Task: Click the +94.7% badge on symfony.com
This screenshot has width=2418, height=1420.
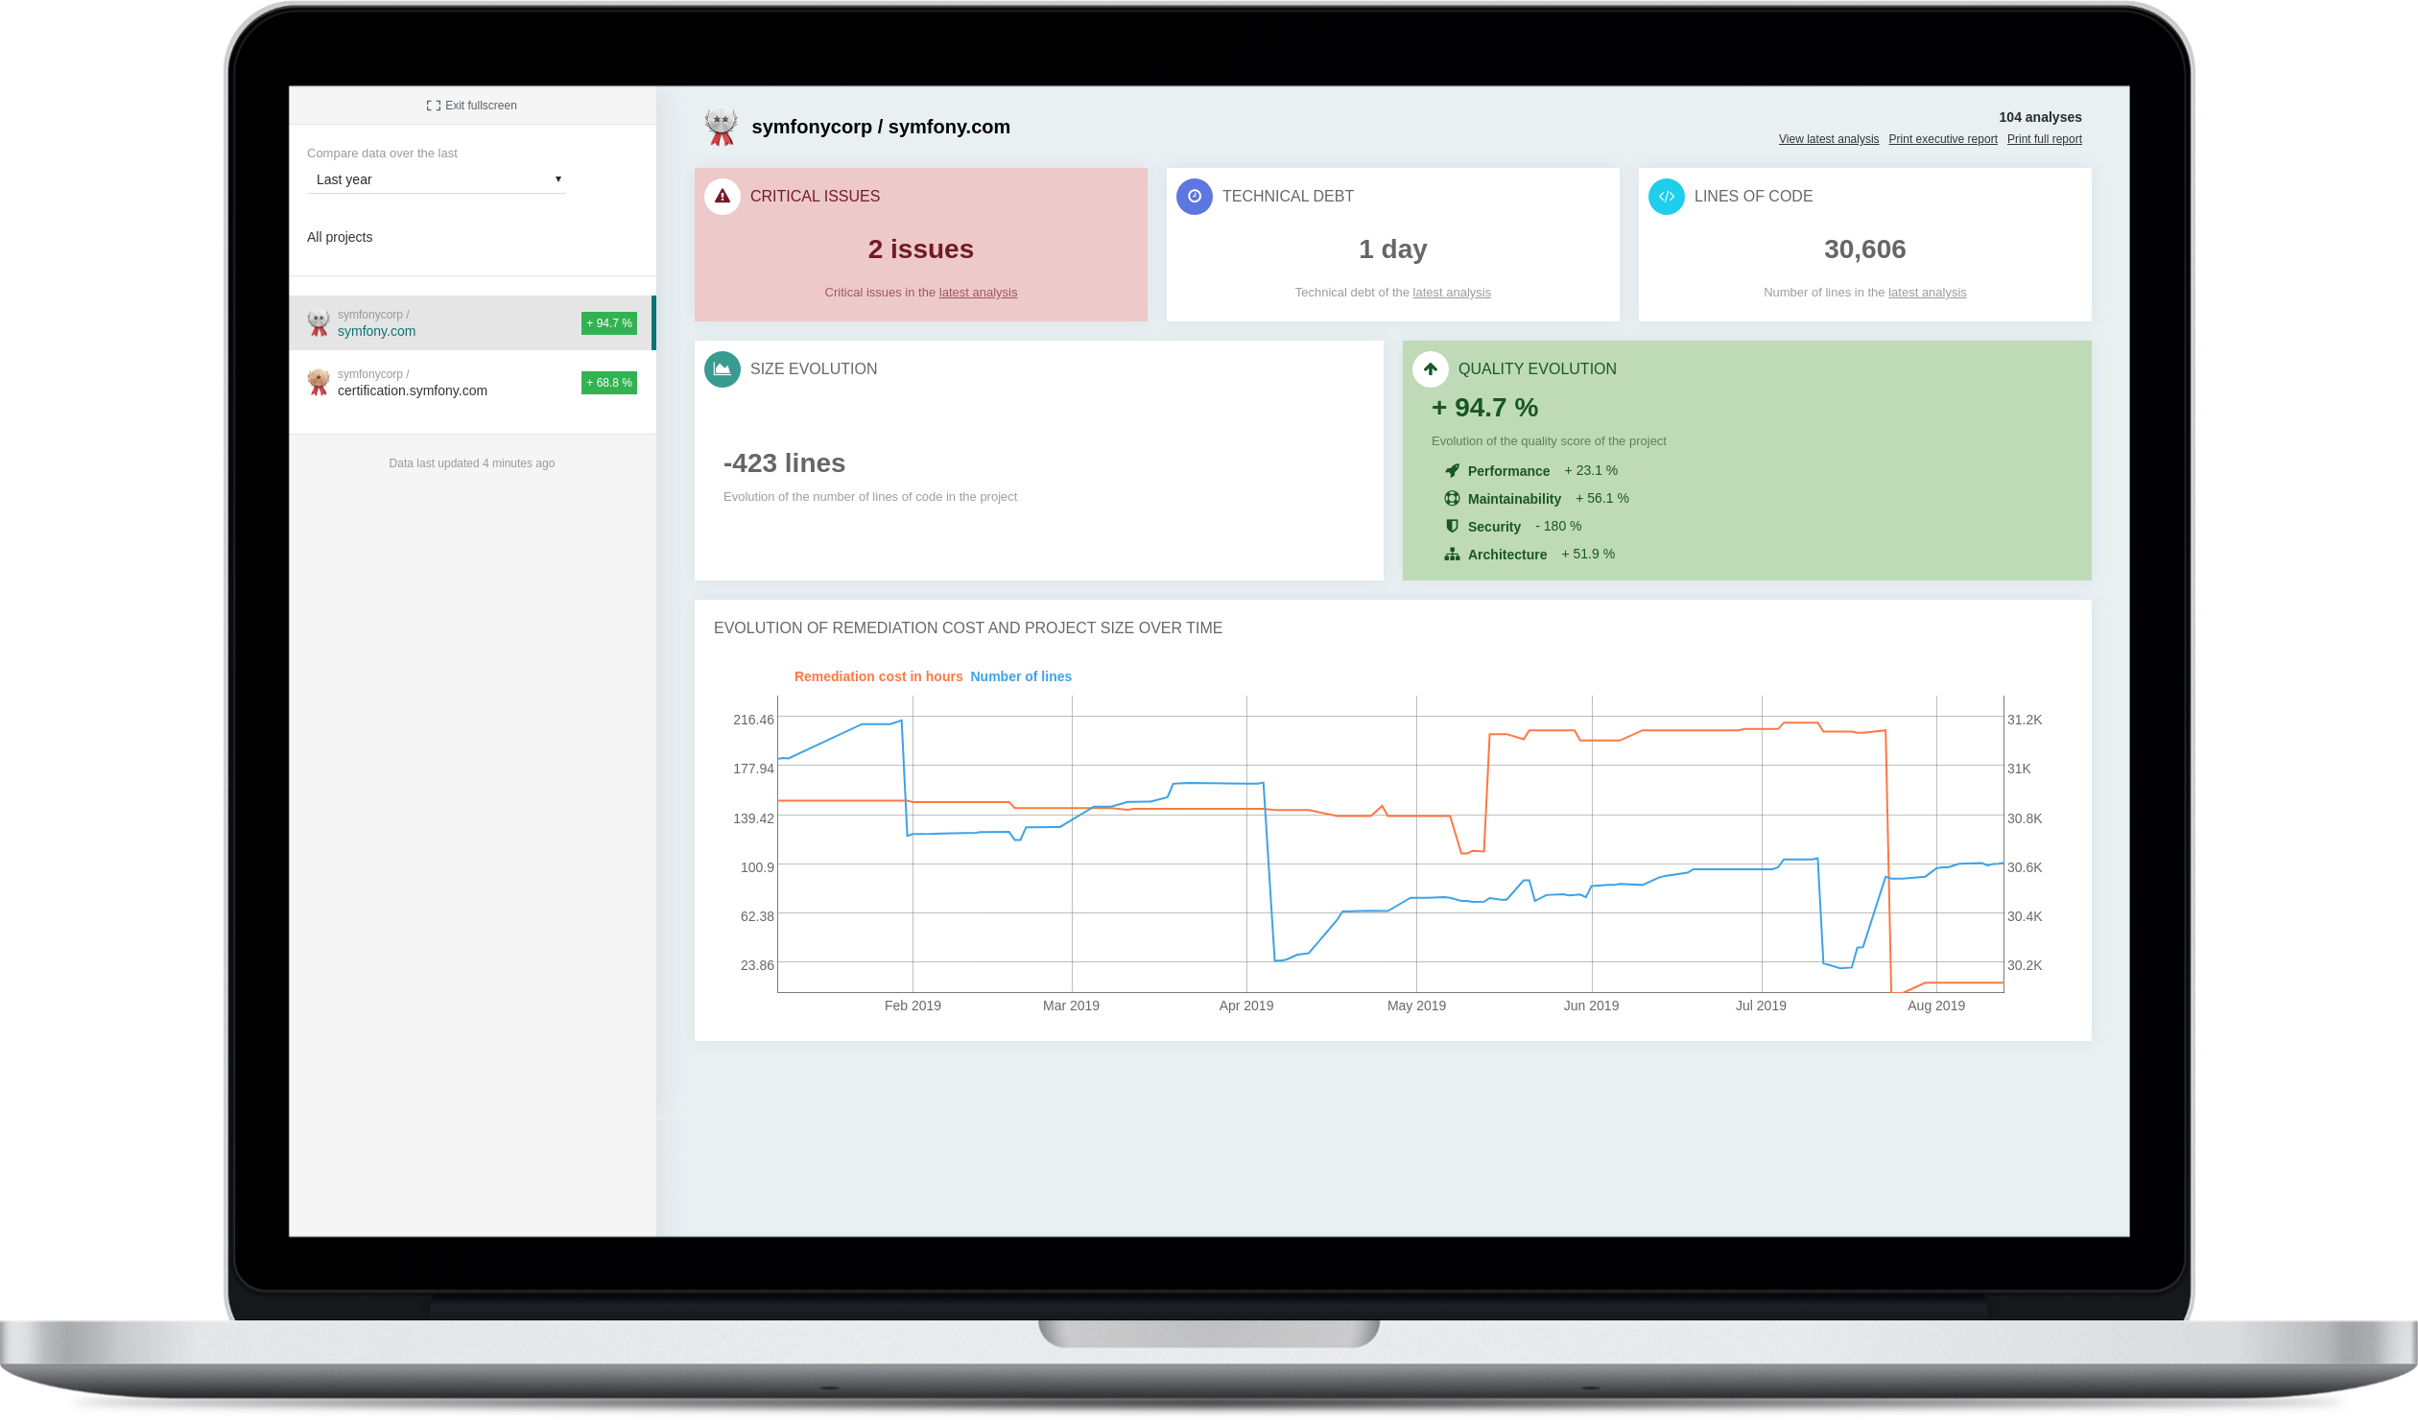Action: pyautogui.click(x=607, y=323)
